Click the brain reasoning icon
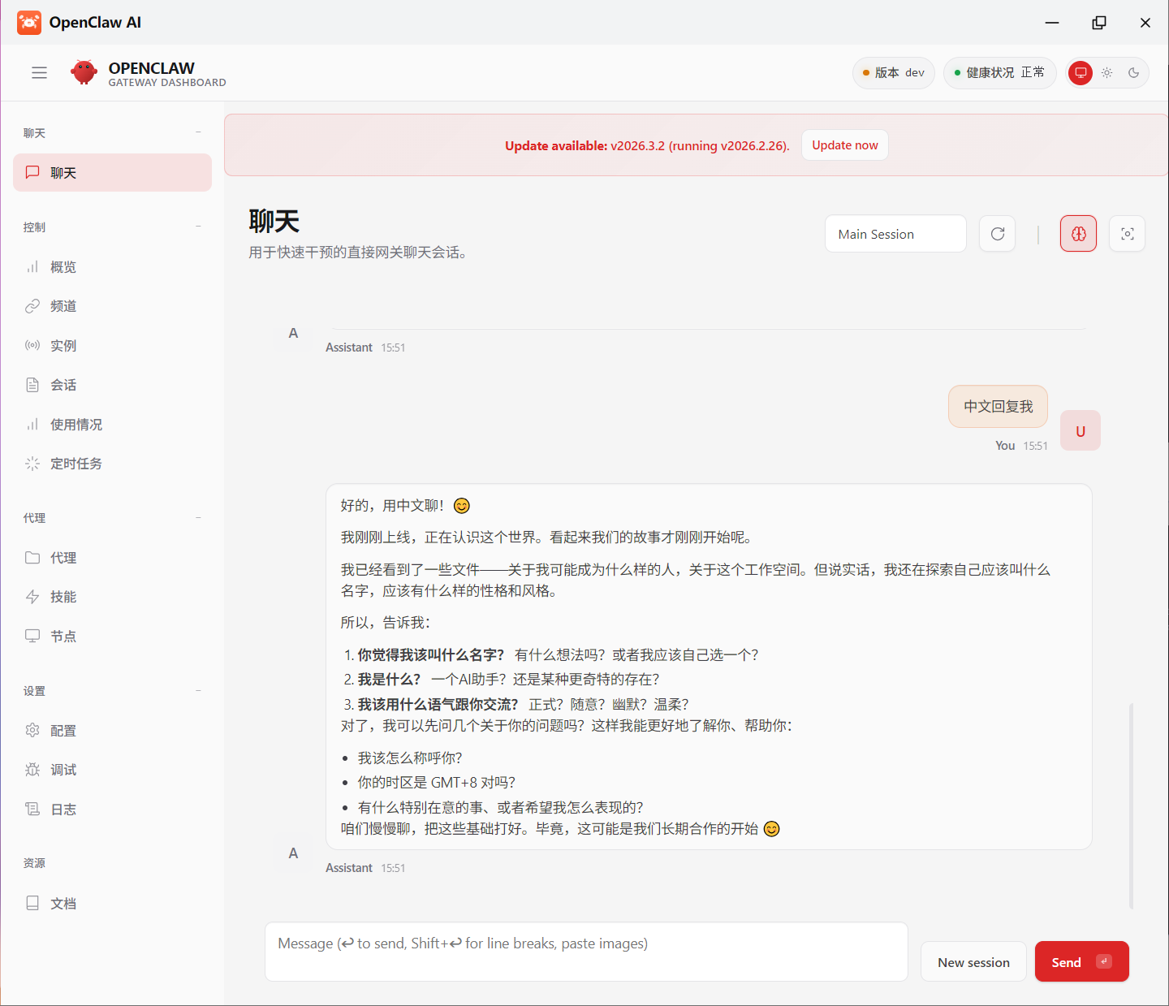 coord(1078,233)
